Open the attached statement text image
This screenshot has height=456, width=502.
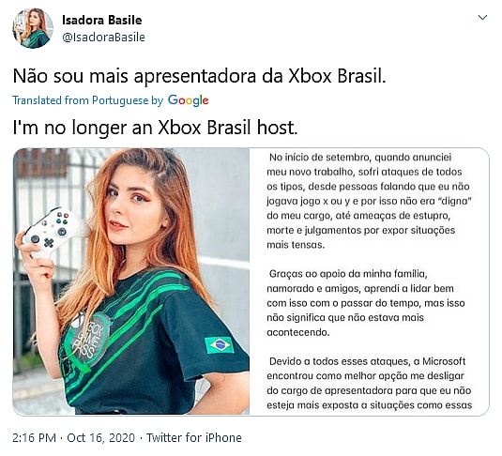point(369,281)
